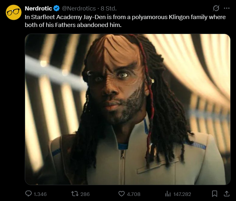This screenshot has height=201, width=236.
Task: Like the post with the heart icon
Action: [121, 193]
